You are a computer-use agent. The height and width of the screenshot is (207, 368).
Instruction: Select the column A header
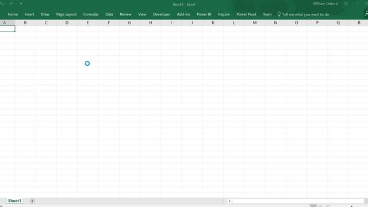click(x=7, y=23)
